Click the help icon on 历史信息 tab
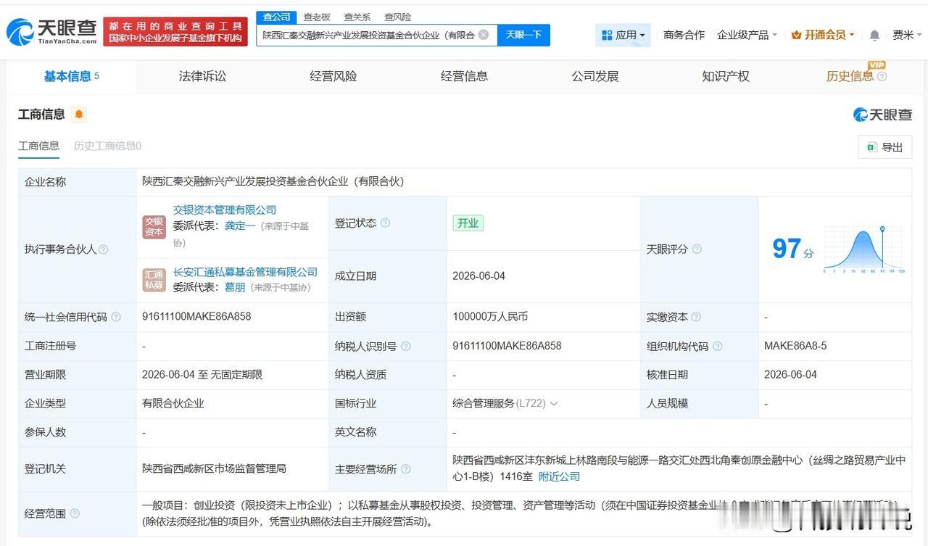 pos(882,76)
